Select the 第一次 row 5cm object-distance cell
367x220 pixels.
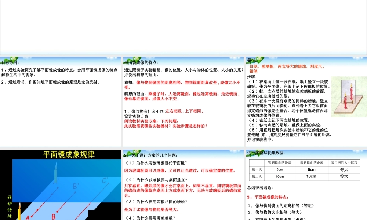pos(280,169)
